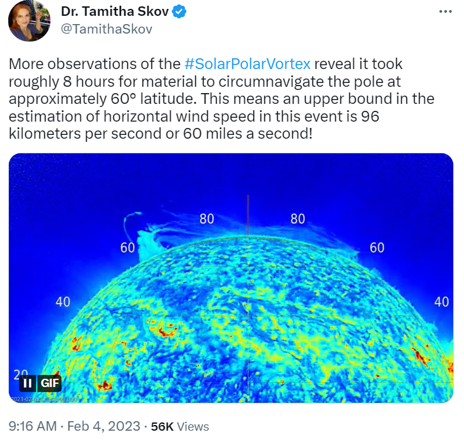Click the 56K Views count

180,426
